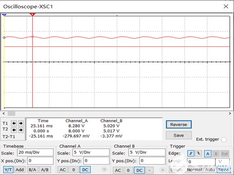Move T2 cursor right arrow
The width and height of the screenshot is (234, 175).
[21, 130]
